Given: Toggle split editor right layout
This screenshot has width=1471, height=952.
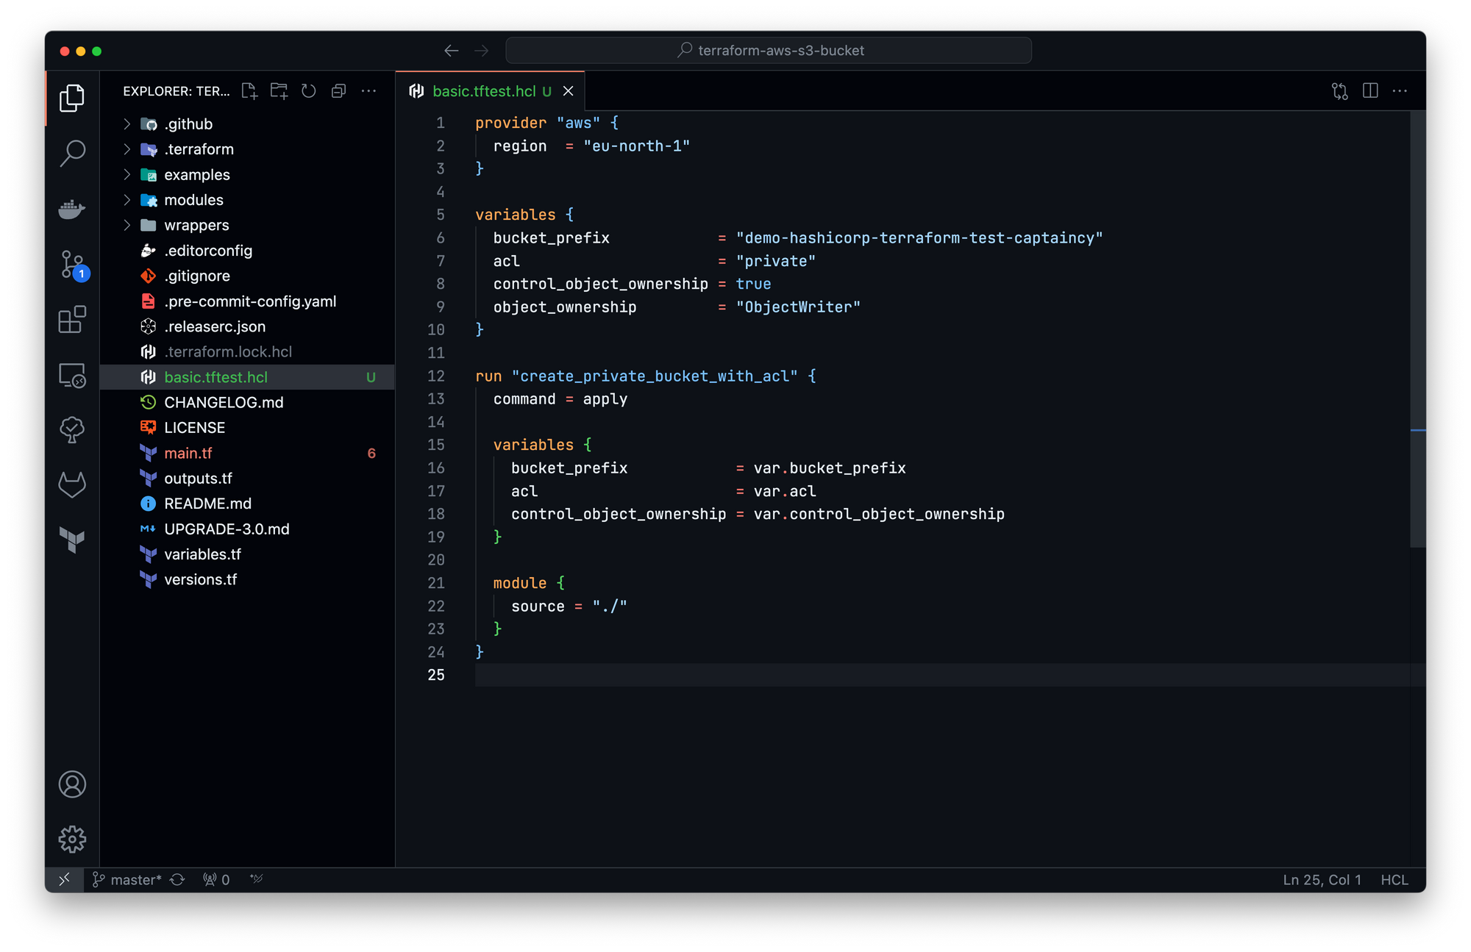Looking at the screenshot, I should tap(1370, 91).
